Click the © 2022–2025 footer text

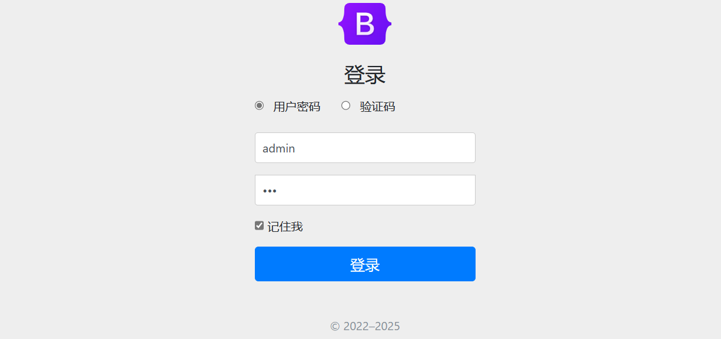[x=365, y=326]
